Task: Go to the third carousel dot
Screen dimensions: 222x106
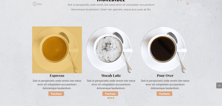Action: 112,98
